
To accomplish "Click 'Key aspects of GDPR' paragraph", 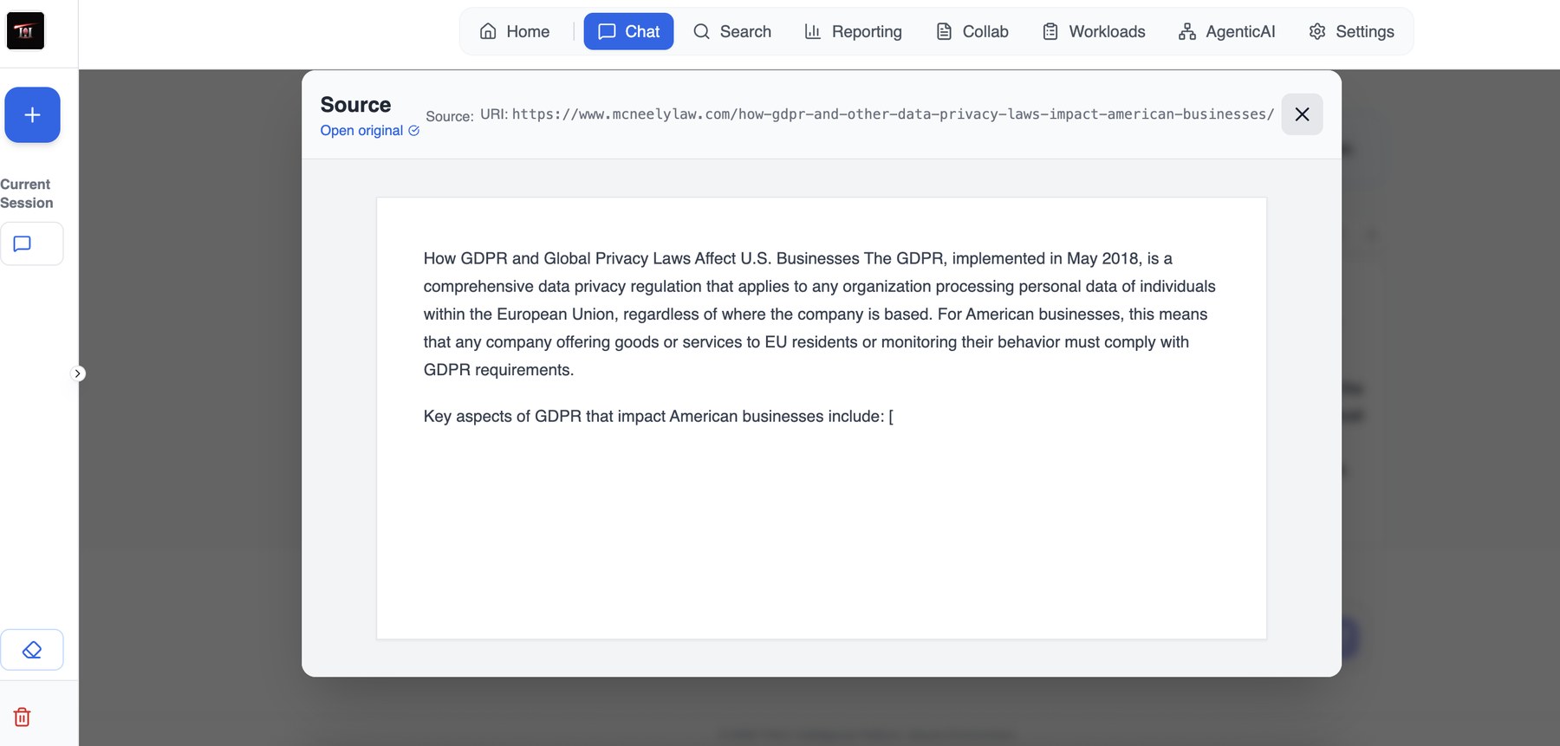I will pyautogui.click(x=659, y=417).
